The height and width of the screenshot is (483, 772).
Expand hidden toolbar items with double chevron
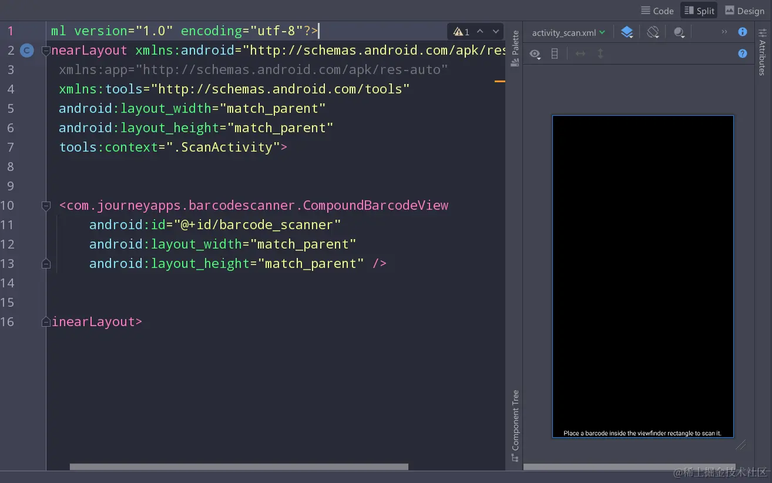click(x=724, y=32)
